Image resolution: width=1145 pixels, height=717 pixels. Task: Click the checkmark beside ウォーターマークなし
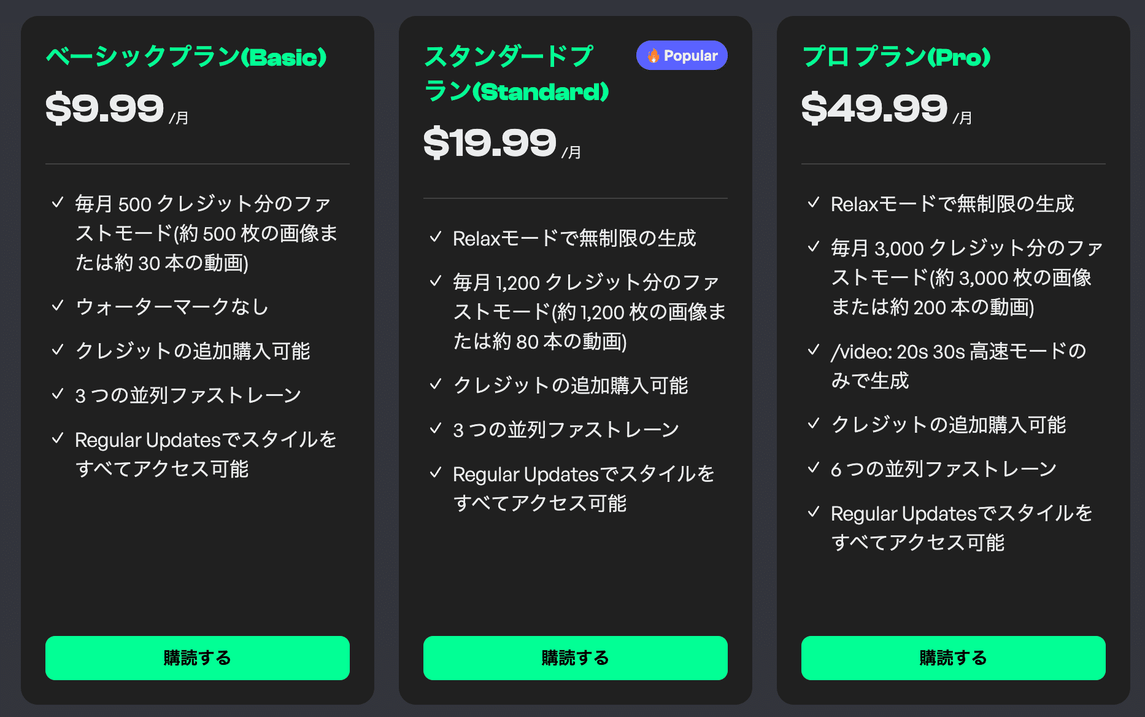tap(58, 306)
